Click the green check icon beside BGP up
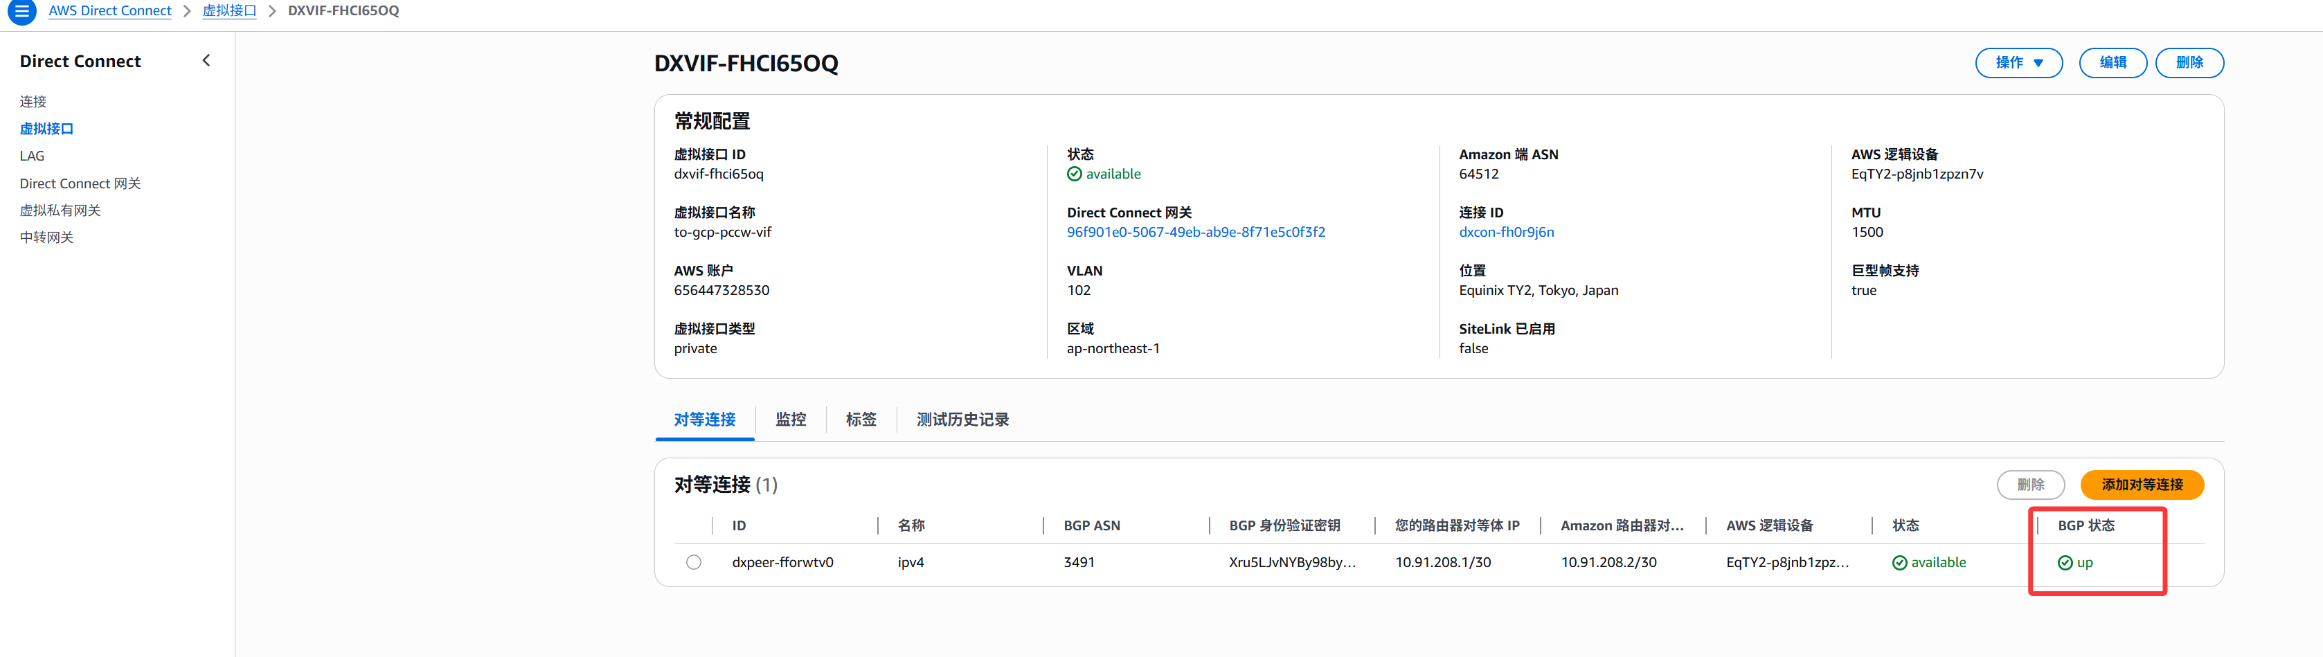Screen dimensions: 2323x657 (x=2065, y=562)
